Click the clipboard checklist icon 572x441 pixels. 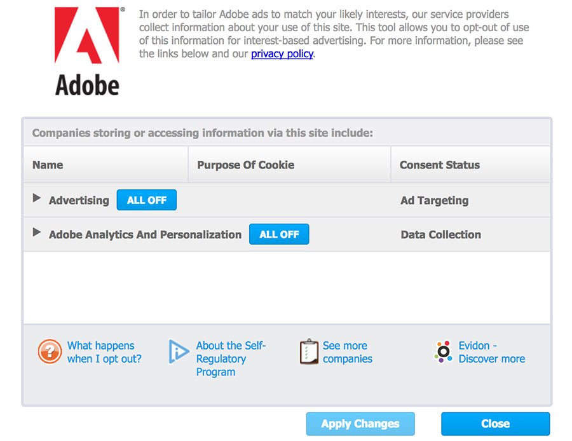click(309, 351)
